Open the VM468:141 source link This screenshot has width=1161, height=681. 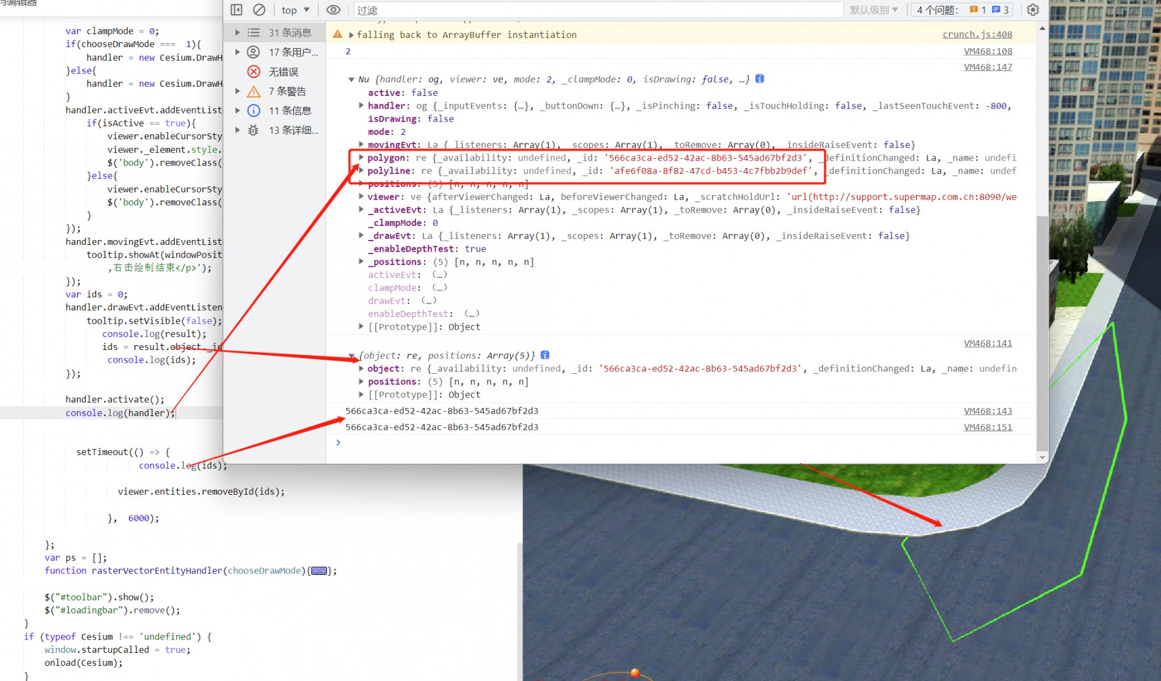click(x=988, y=343)
